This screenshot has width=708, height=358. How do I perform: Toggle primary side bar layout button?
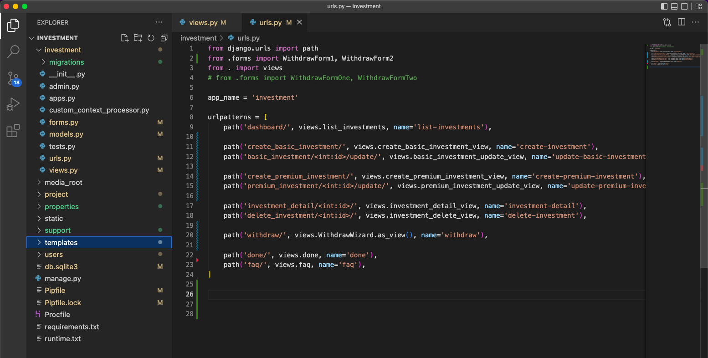pyautogui.click(x=664, y=6)
